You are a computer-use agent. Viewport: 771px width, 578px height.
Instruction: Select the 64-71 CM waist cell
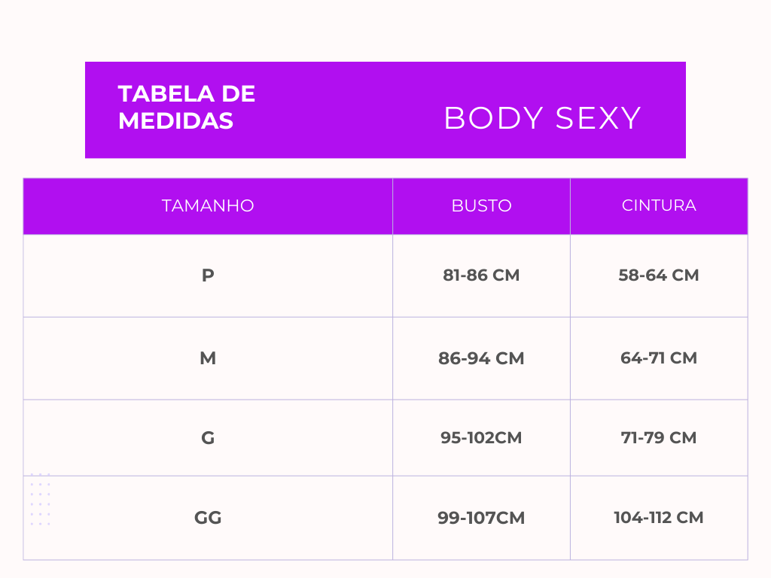pyautogui.click(x=659, y=358)
